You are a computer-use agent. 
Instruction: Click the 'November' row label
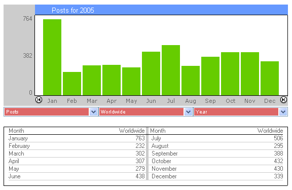click(x=164, y=169)
